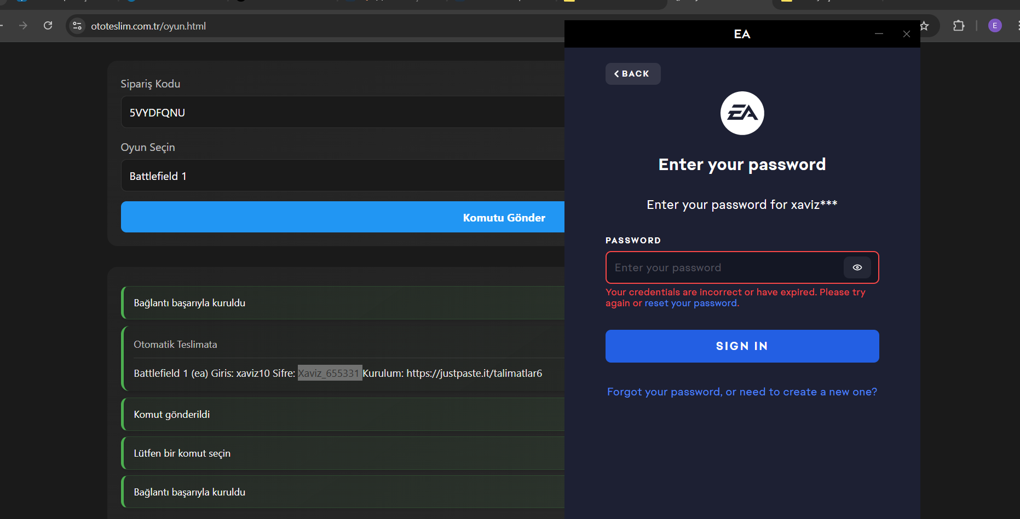Click the address bar URL ototeslim.com.tr/oyun.html

[148, 26]
